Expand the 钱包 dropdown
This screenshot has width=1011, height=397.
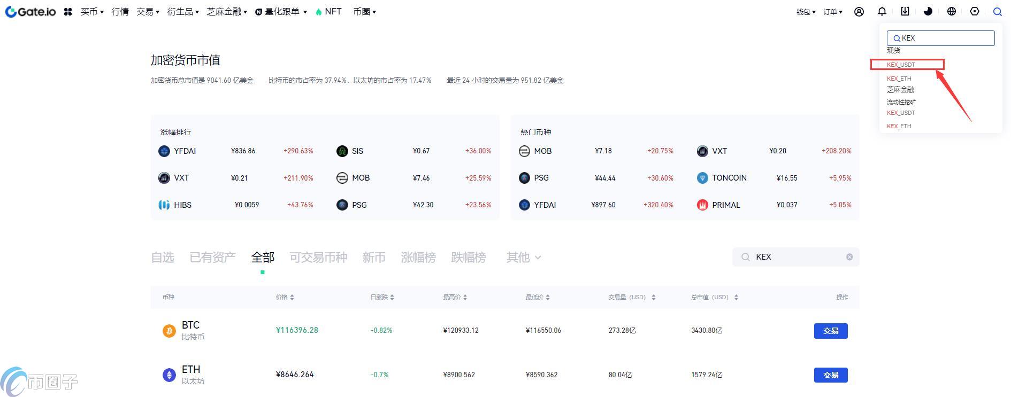tap(806, 12)
